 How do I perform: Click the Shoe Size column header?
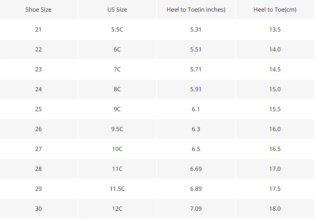[x=38, y=9]
